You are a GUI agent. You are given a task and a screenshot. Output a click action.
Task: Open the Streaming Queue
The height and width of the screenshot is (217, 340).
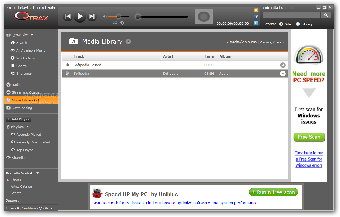(26, 92)
